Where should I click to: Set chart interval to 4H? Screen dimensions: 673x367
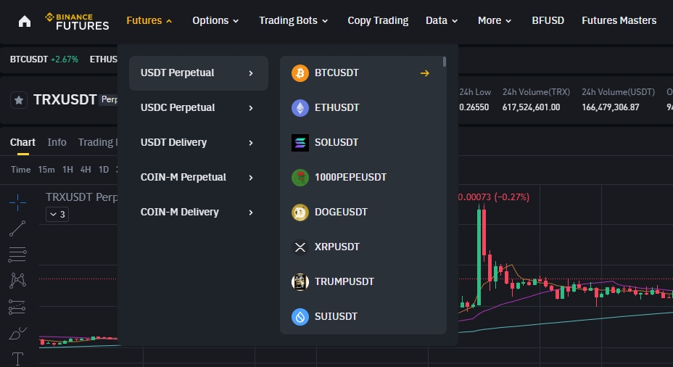[86, 170]
